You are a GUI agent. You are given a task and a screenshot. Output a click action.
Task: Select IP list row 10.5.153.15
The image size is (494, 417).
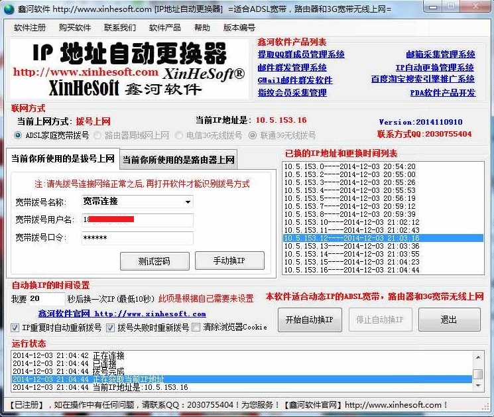[x=383, y=262]
